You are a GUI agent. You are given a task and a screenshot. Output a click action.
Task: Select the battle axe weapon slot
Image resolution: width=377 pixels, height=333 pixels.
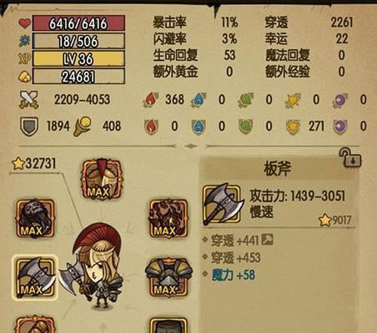(x=35, y=277)
